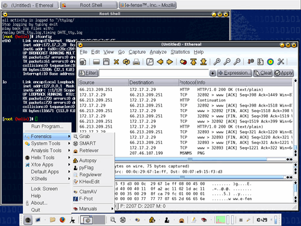Open preferences tools icon in Ethereal toolbar
Image resolution: width=301 pixels, height=226 pixels.
point(281,62)
